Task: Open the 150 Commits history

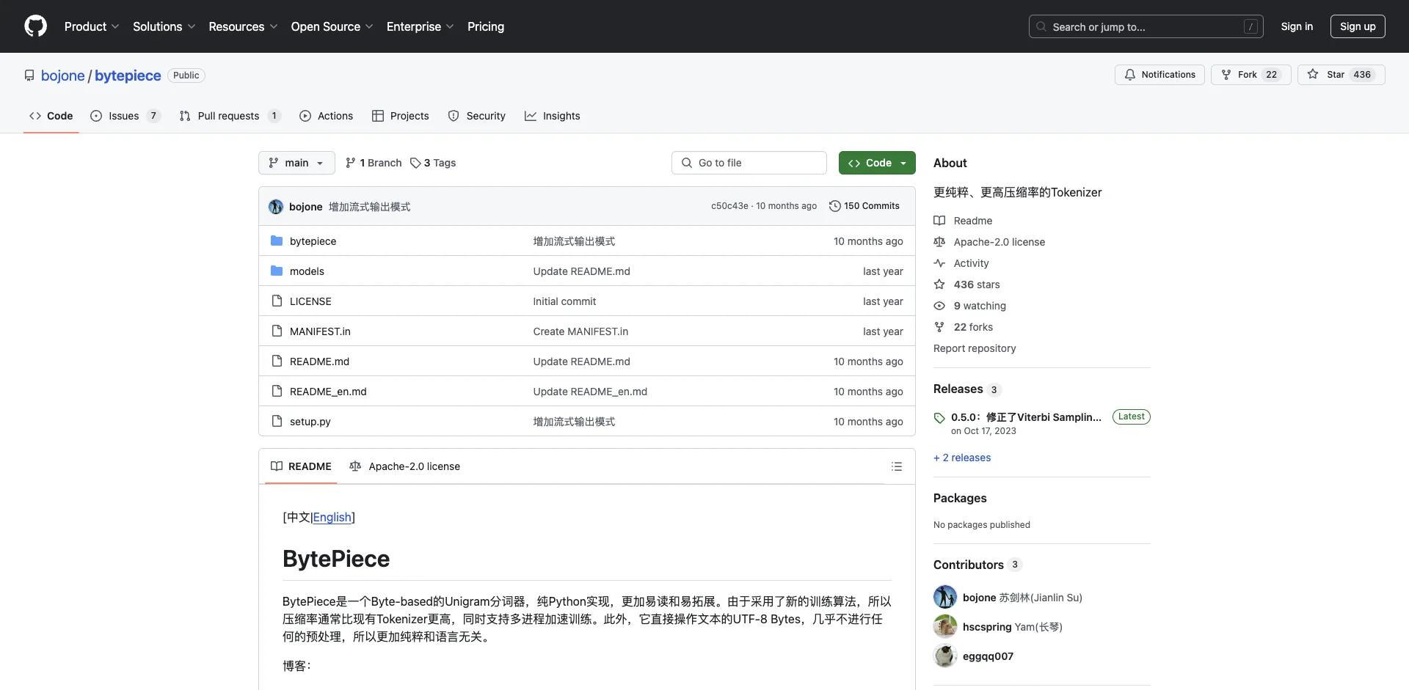Action: [864, 206]
